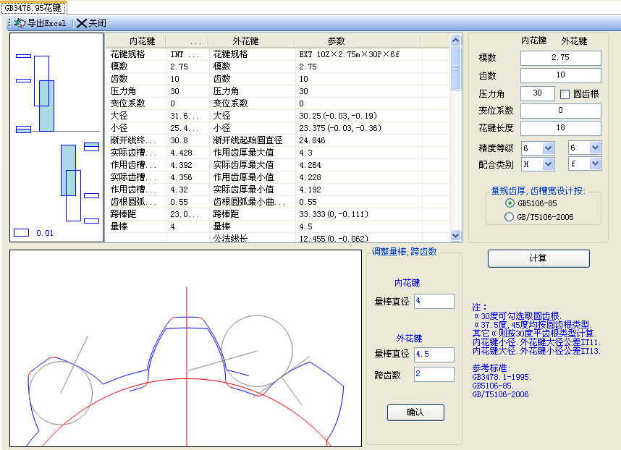Click the Export Excel toolbar icon

tap(20, 23)
